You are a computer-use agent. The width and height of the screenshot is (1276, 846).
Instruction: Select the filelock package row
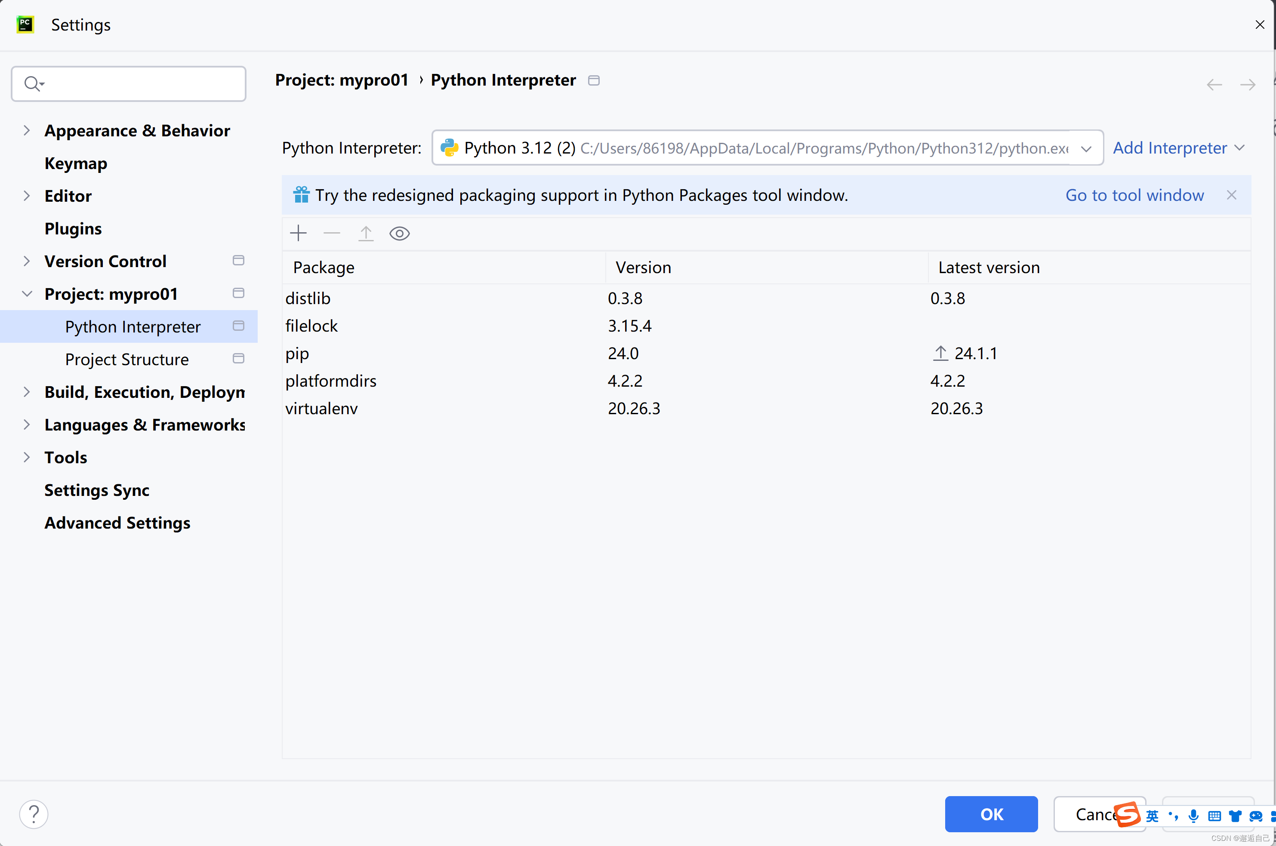point(766,325)
